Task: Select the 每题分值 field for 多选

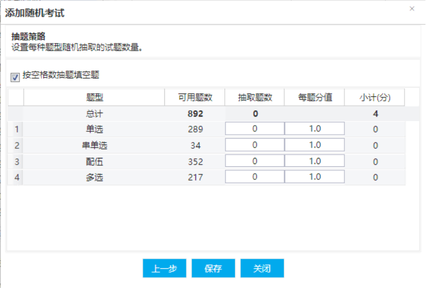Action: pos(314,178)
